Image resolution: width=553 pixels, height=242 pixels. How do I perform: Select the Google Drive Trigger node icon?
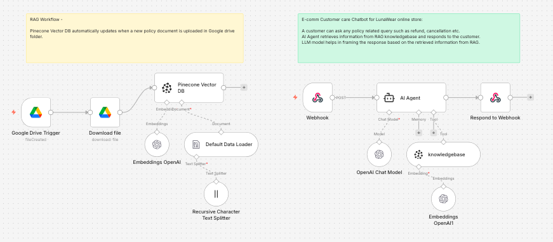(36, 112)
